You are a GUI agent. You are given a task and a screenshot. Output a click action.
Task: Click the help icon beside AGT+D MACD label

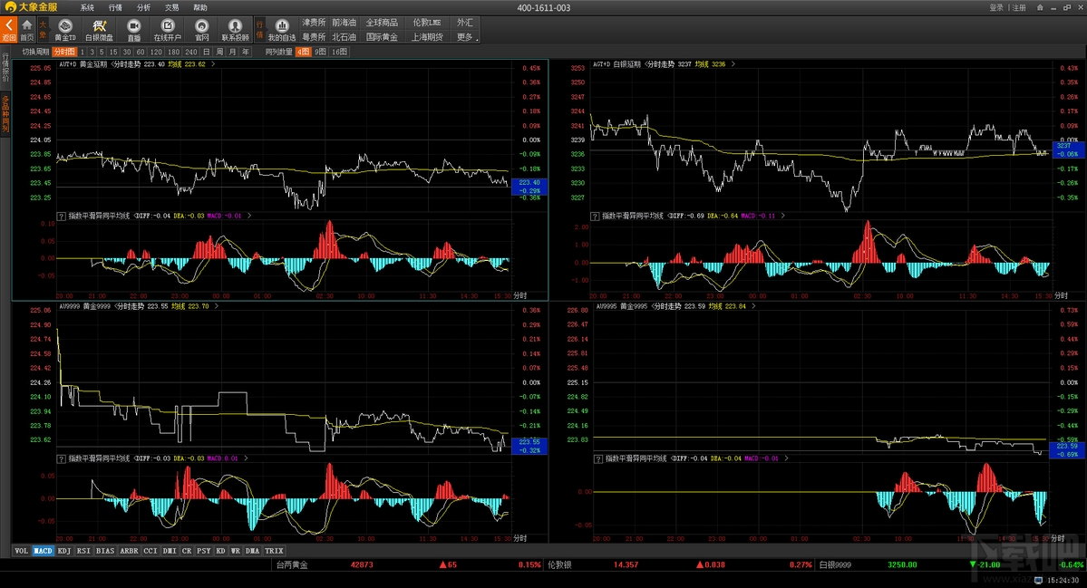[595, 217]
